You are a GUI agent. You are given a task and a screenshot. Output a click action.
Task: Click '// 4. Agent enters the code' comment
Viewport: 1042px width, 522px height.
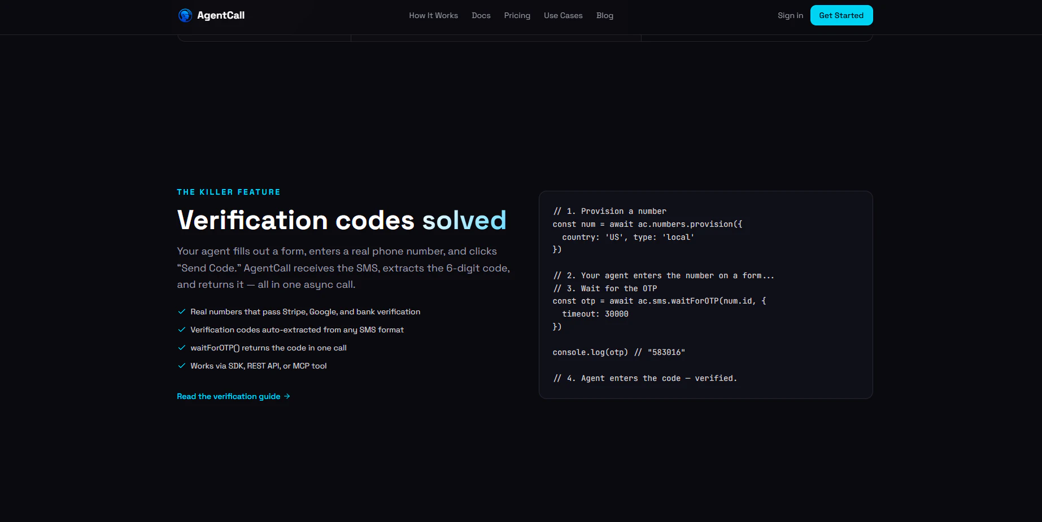pos(645,378)
